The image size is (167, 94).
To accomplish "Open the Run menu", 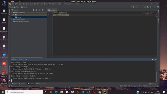I will [42, 4].
